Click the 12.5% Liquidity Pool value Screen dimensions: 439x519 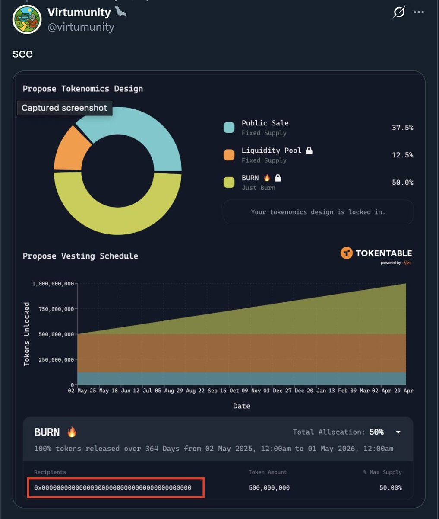(402, 155)
